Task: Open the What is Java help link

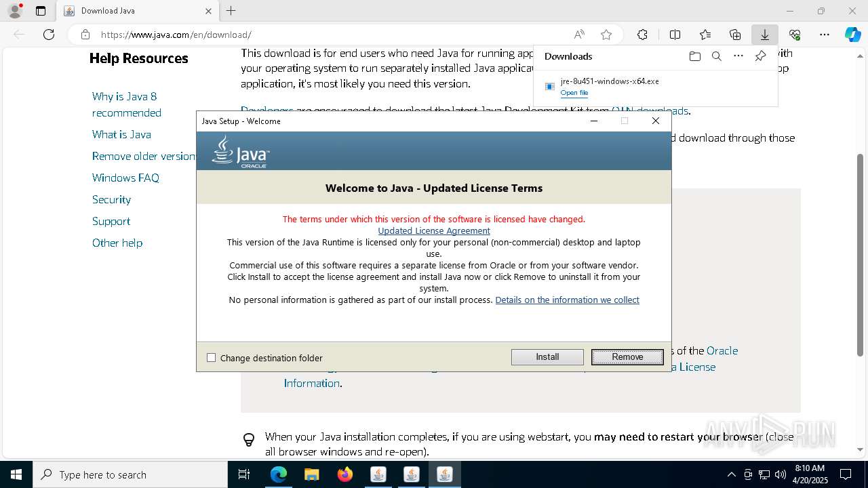Action: [121, 134]
